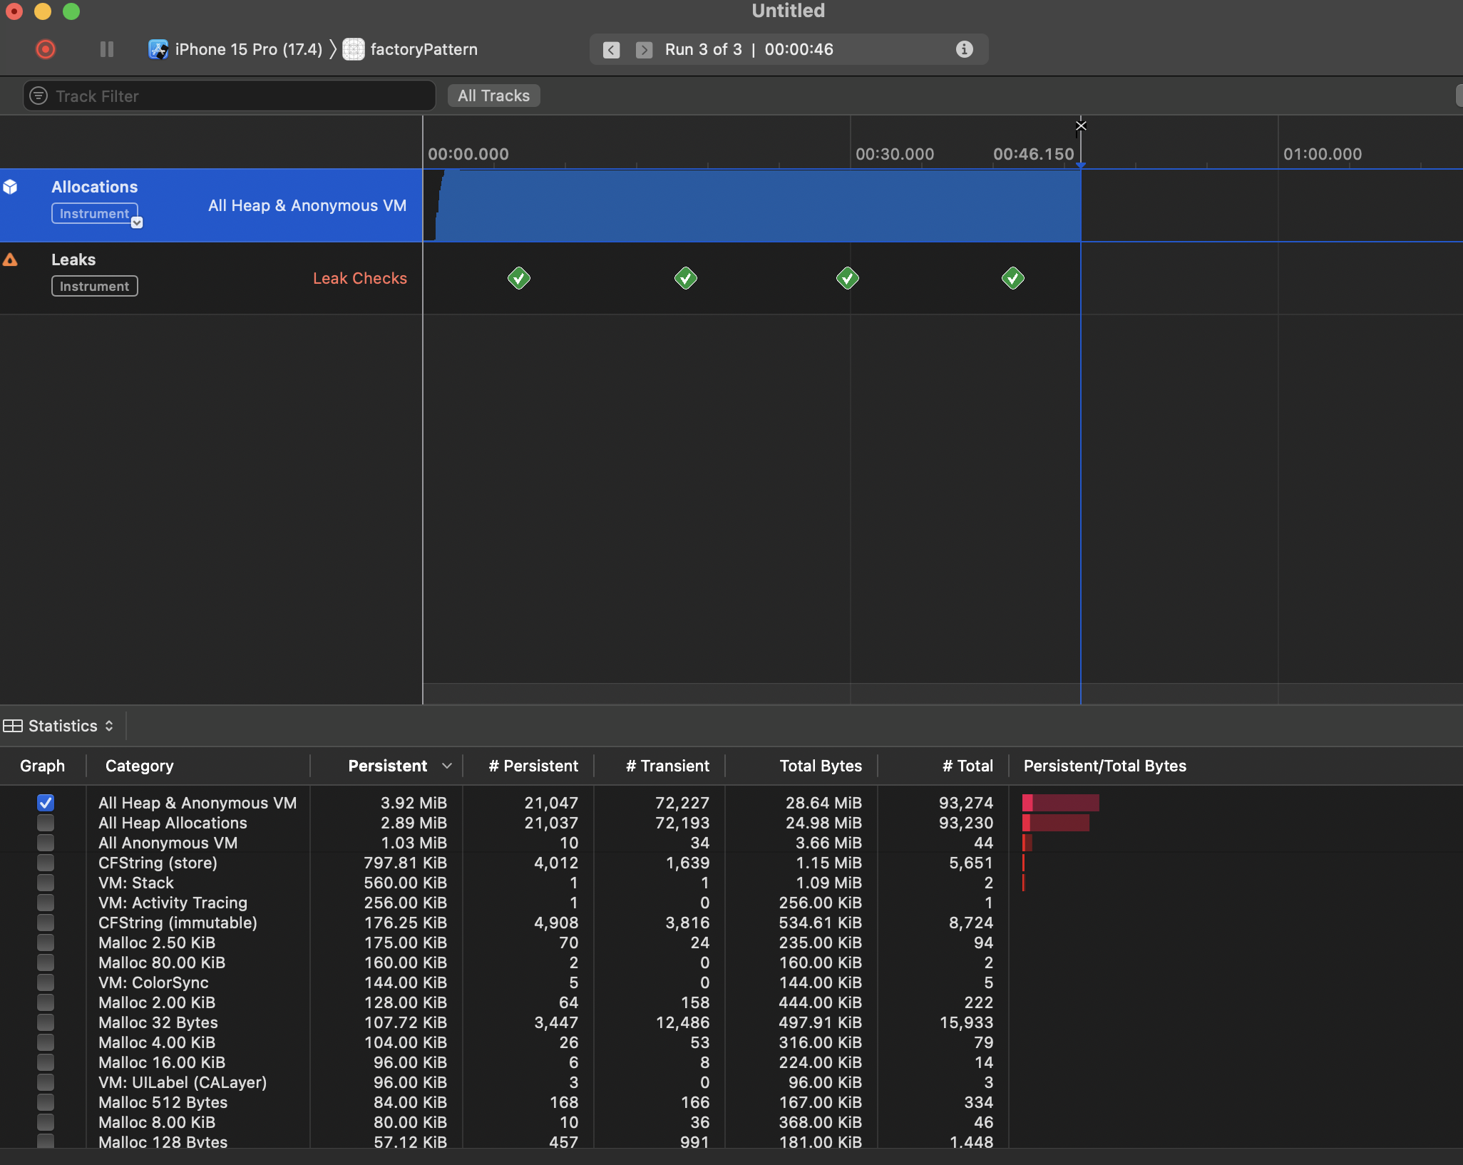Enable graph for All Anonymous VM
The height and width of the screenshot is (1165, 1463).
click(x=46, y=843)
